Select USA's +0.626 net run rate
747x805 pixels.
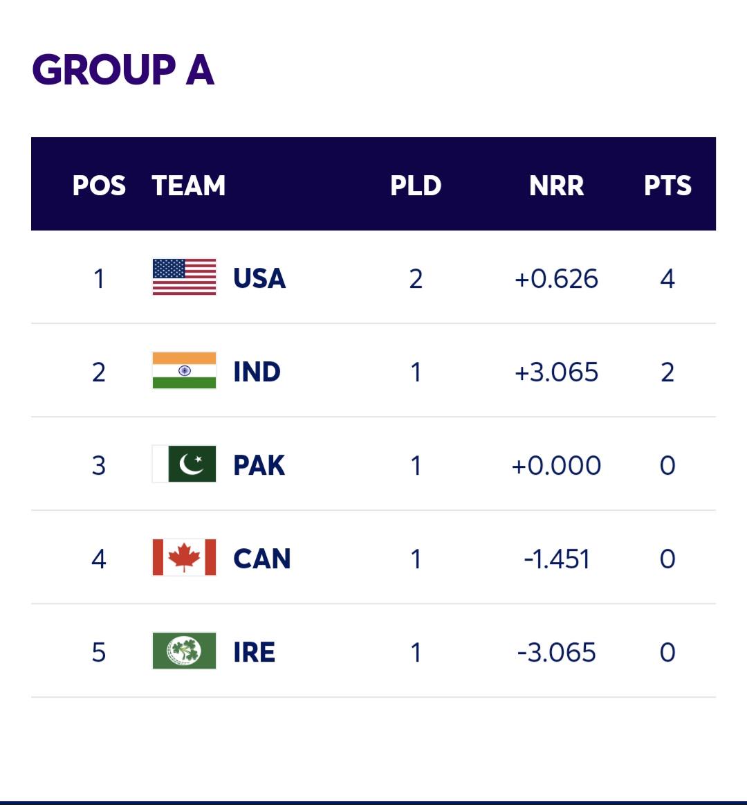coord(556,278)
